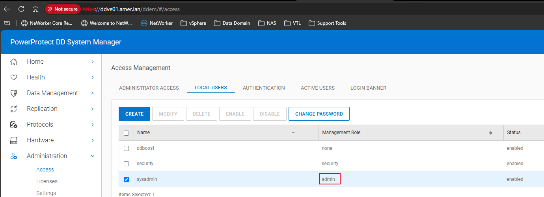The width and height of the screenshot is (544, 197).
Task: Click the Create button
Action: pos(134,114)
